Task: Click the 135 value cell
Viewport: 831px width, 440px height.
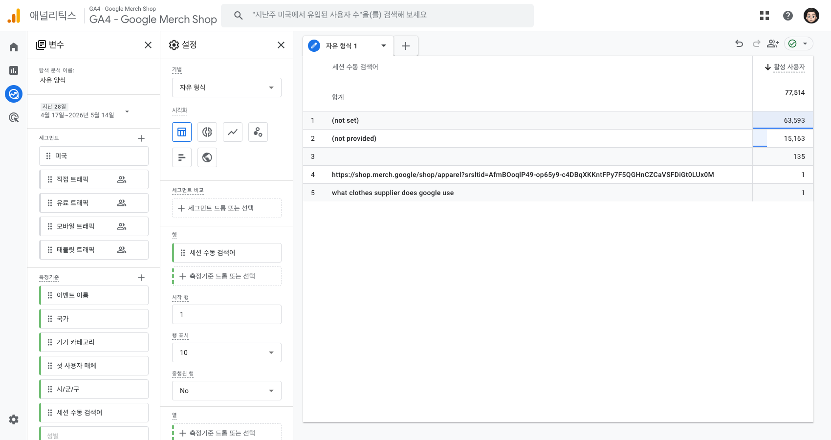Action: [783, 156]
